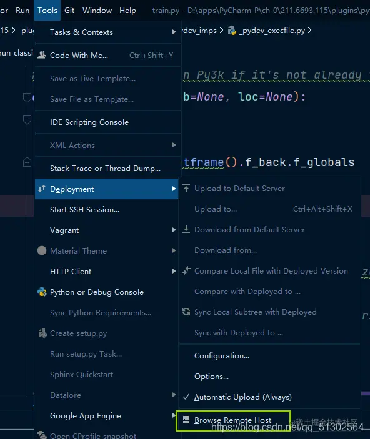Select Tasks & Contexts menu entry

[x=108, y=32]
